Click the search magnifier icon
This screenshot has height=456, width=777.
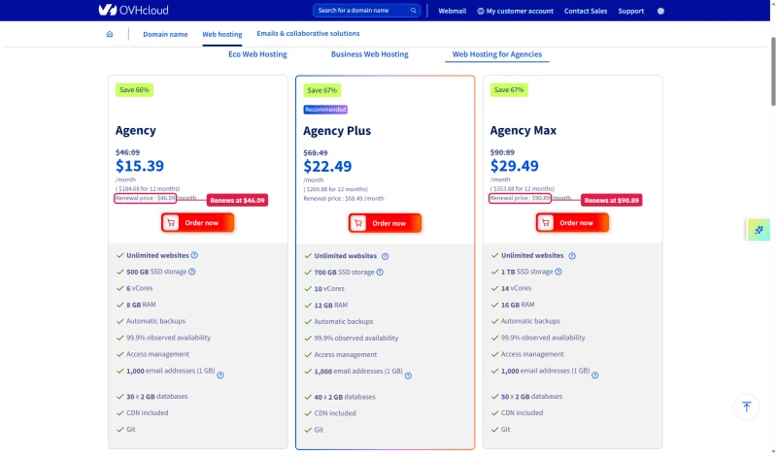(414, 11)
